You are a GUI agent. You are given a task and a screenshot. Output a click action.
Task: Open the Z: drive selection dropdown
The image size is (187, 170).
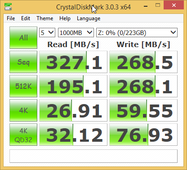[137, 32]
